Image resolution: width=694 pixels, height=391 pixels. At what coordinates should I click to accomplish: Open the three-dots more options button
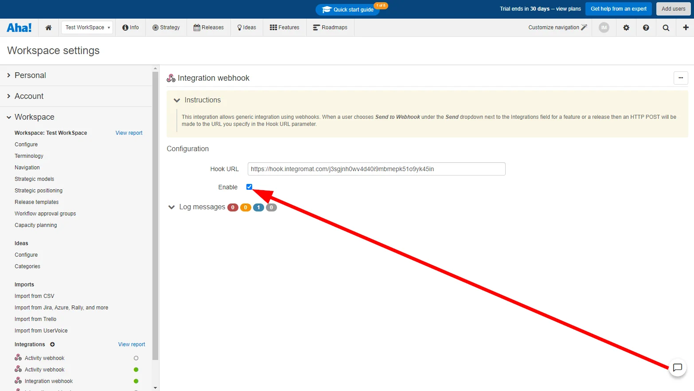(x=681, y=78)
